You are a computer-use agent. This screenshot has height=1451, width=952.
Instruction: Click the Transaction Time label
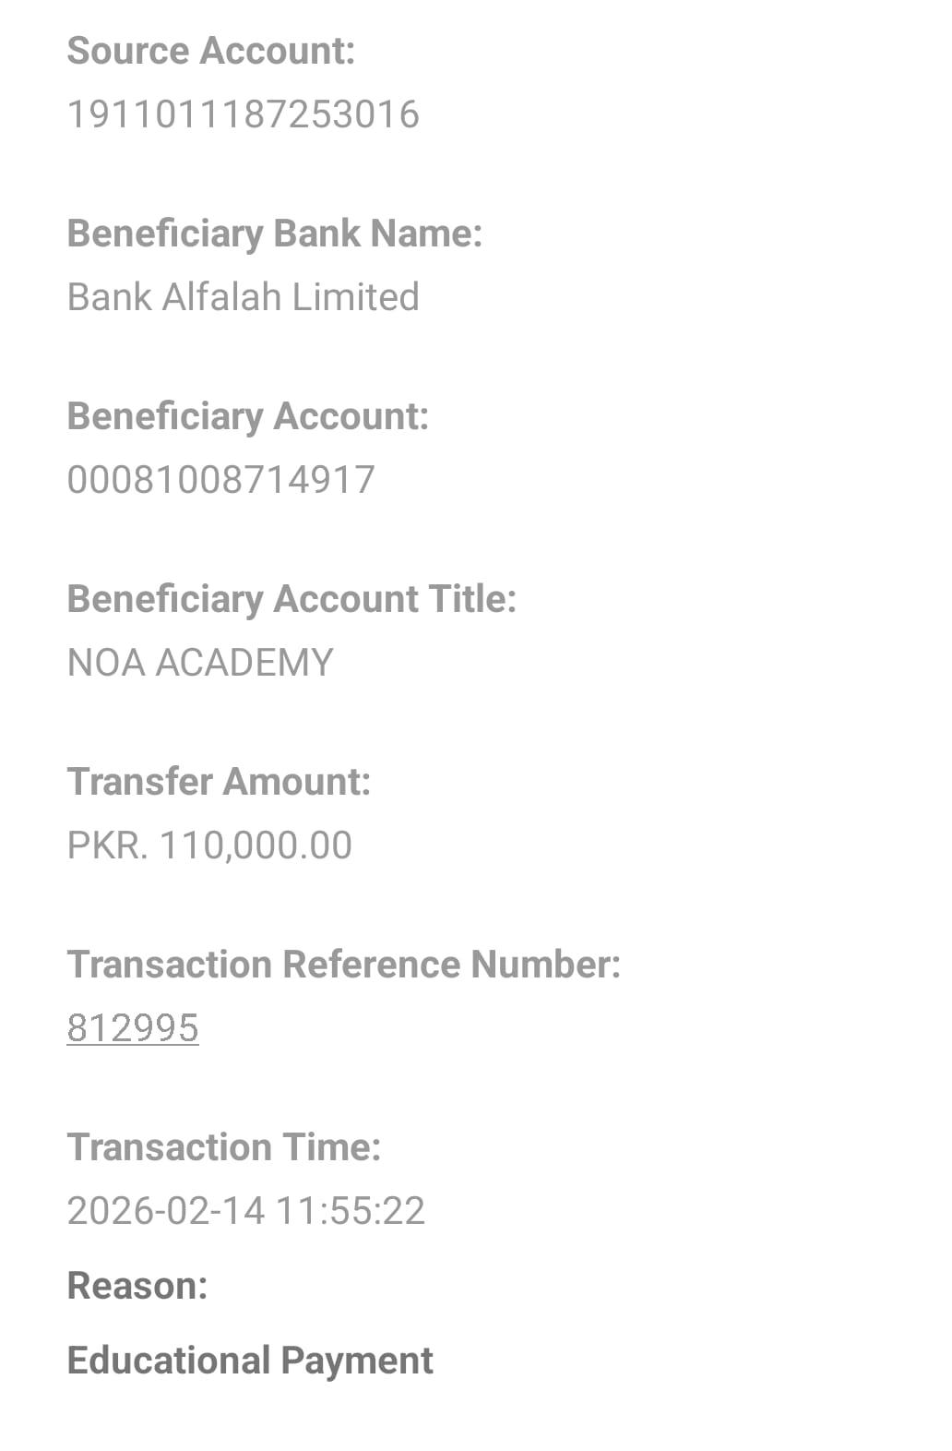coord(223,1147)
